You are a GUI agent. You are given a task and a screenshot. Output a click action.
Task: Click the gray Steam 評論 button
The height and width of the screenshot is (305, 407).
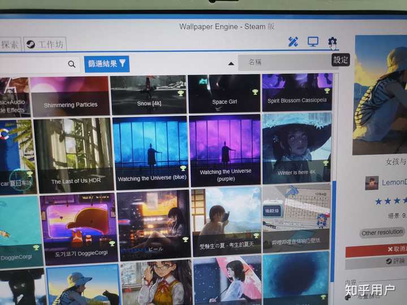[x=376, y=262]
